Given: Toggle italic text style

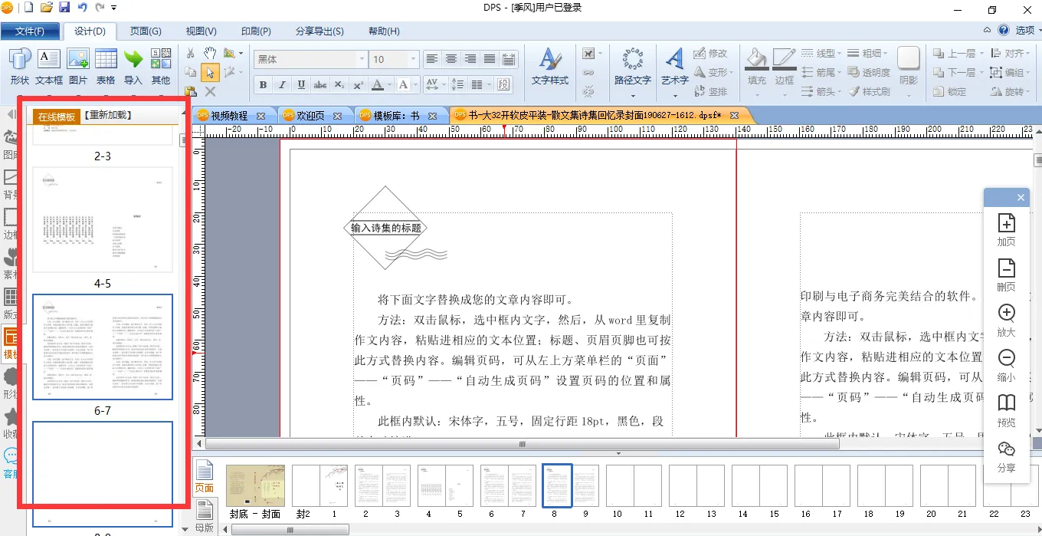Looking at the screenshot, I should point(282,84).
